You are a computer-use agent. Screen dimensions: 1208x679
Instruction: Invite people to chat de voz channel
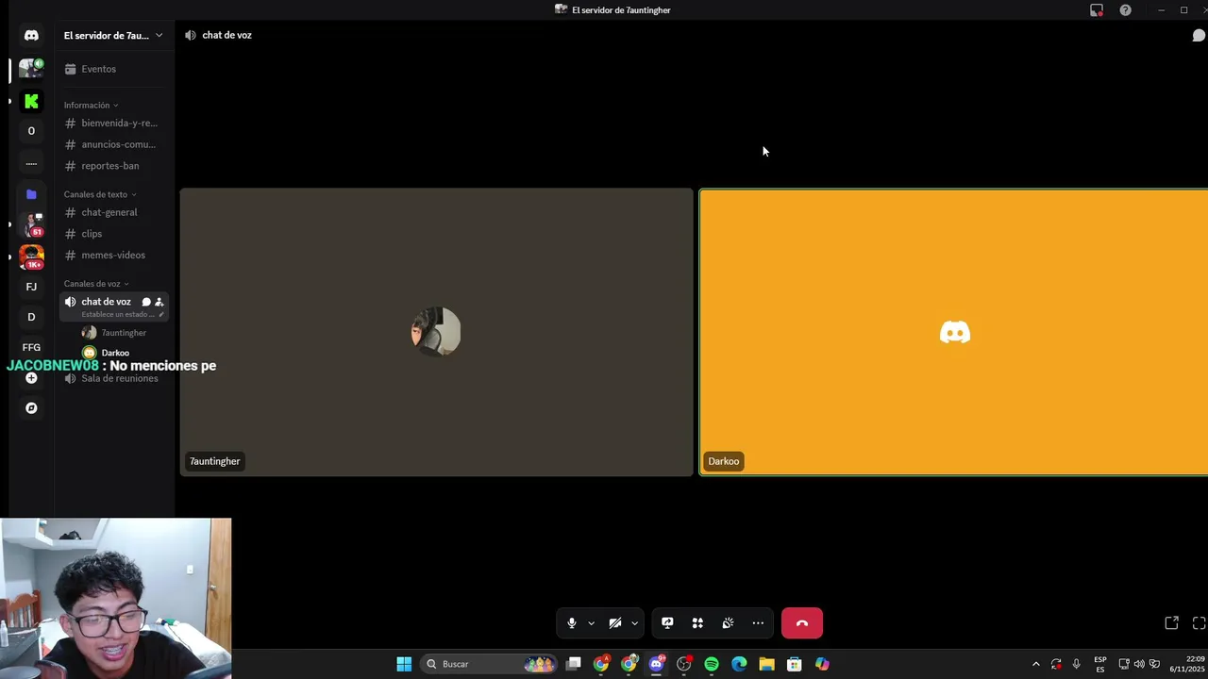tap(159, 302)
